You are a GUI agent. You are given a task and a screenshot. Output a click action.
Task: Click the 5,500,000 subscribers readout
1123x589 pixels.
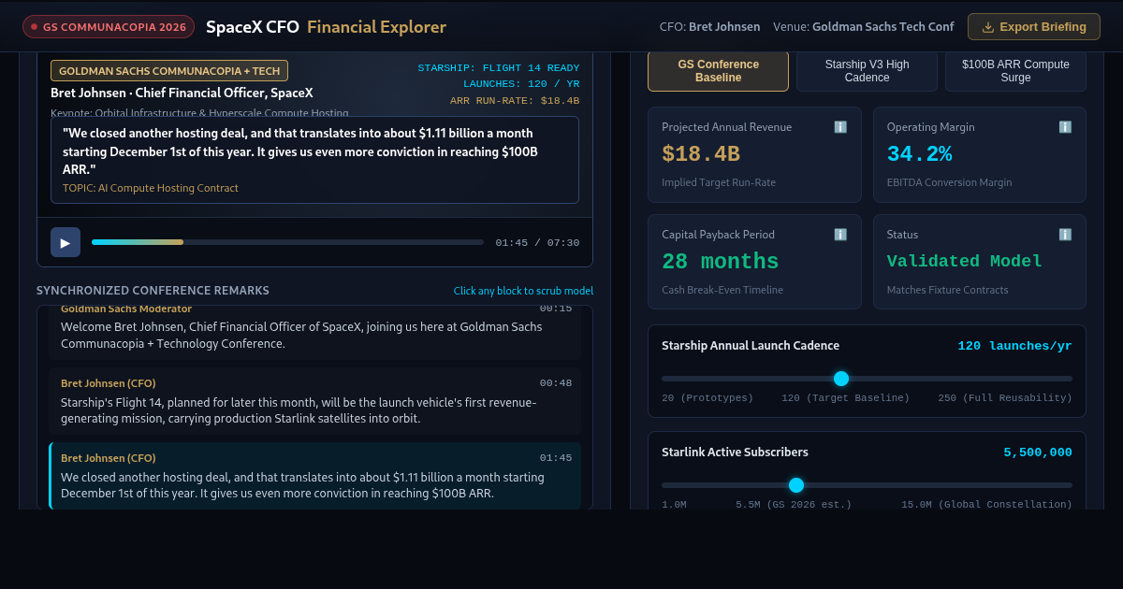tap(1038, 453)
